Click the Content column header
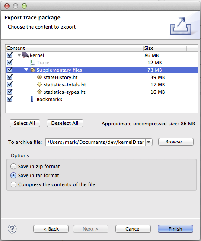The width and height of the screenshot is (201, 241). click(74, 48)
